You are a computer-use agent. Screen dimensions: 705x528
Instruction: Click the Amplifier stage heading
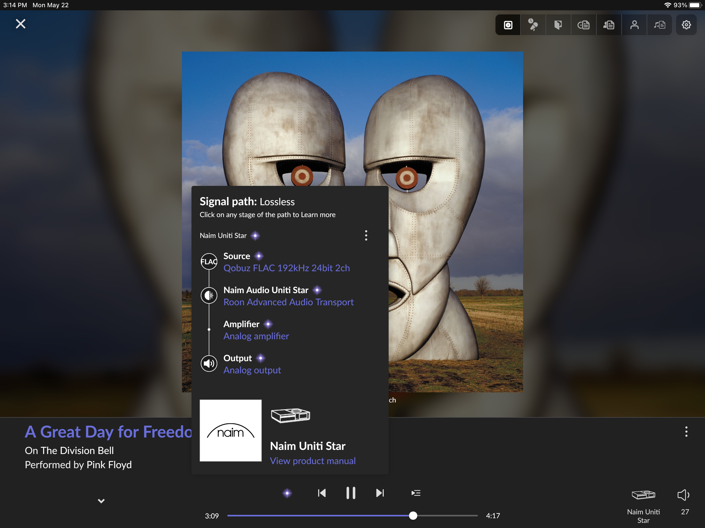click(241, 324)
